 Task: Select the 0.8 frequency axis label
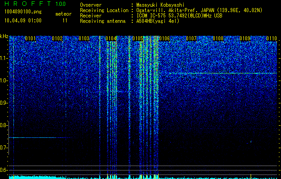[4, 125]
